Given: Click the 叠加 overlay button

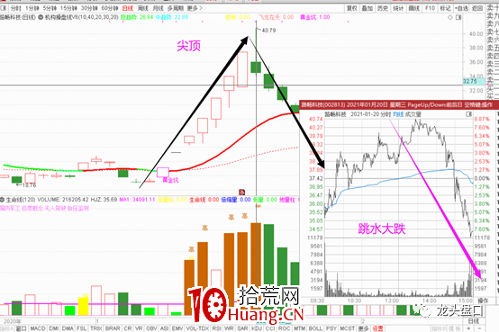Looking at the screenshot, I should (x=367, y=8).
